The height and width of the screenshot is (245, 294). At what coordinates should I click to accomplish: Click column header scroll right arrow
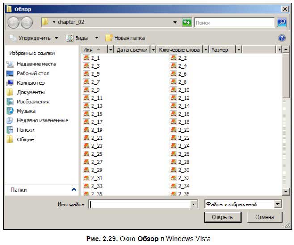[279, 49]
